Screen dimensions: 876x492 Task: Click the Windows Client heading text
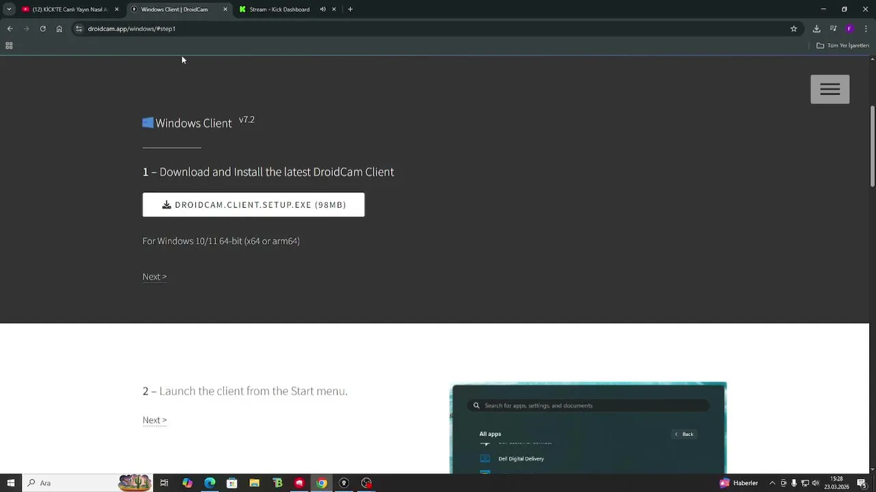pos(193,123)
